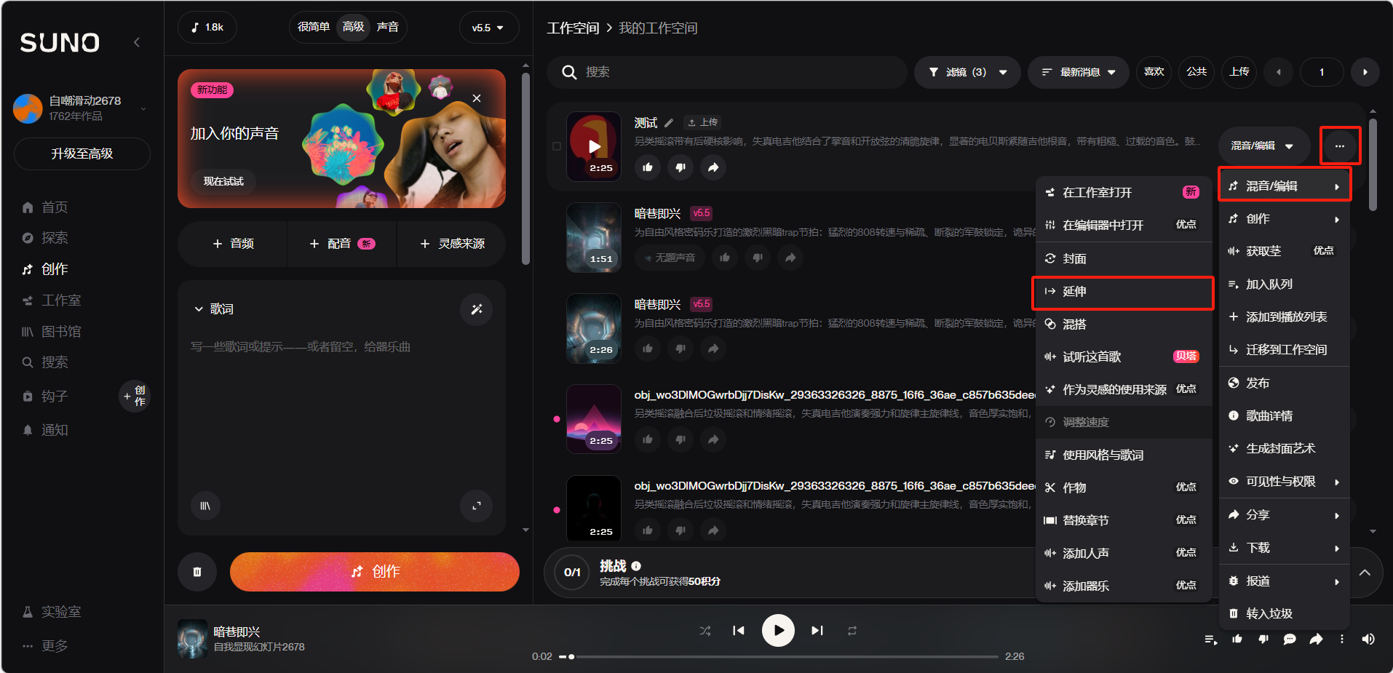This screenshot has width=1393, height=673.
Task: Open the three-dots menu for 测试 song
Action: 1339,146
